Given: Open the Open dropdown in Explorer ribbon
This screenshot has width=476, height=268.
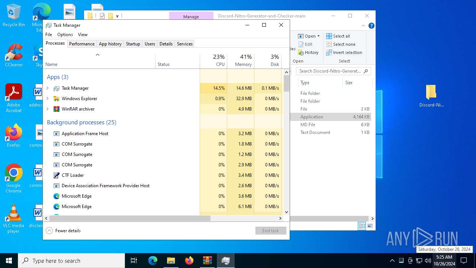Looking at the screenshot, I should coord(318,36).
